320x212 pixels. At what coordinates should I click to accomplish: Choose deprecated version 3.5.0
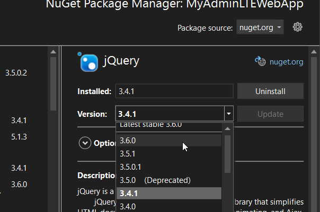[169, 180]
